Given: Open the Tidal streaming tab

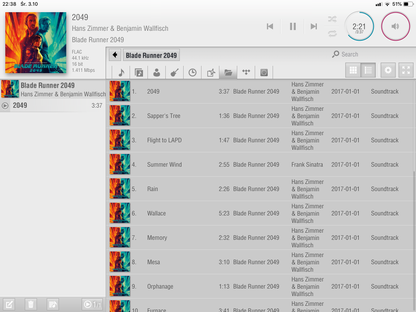Looking at the screenshot, I should click(246, 72).
